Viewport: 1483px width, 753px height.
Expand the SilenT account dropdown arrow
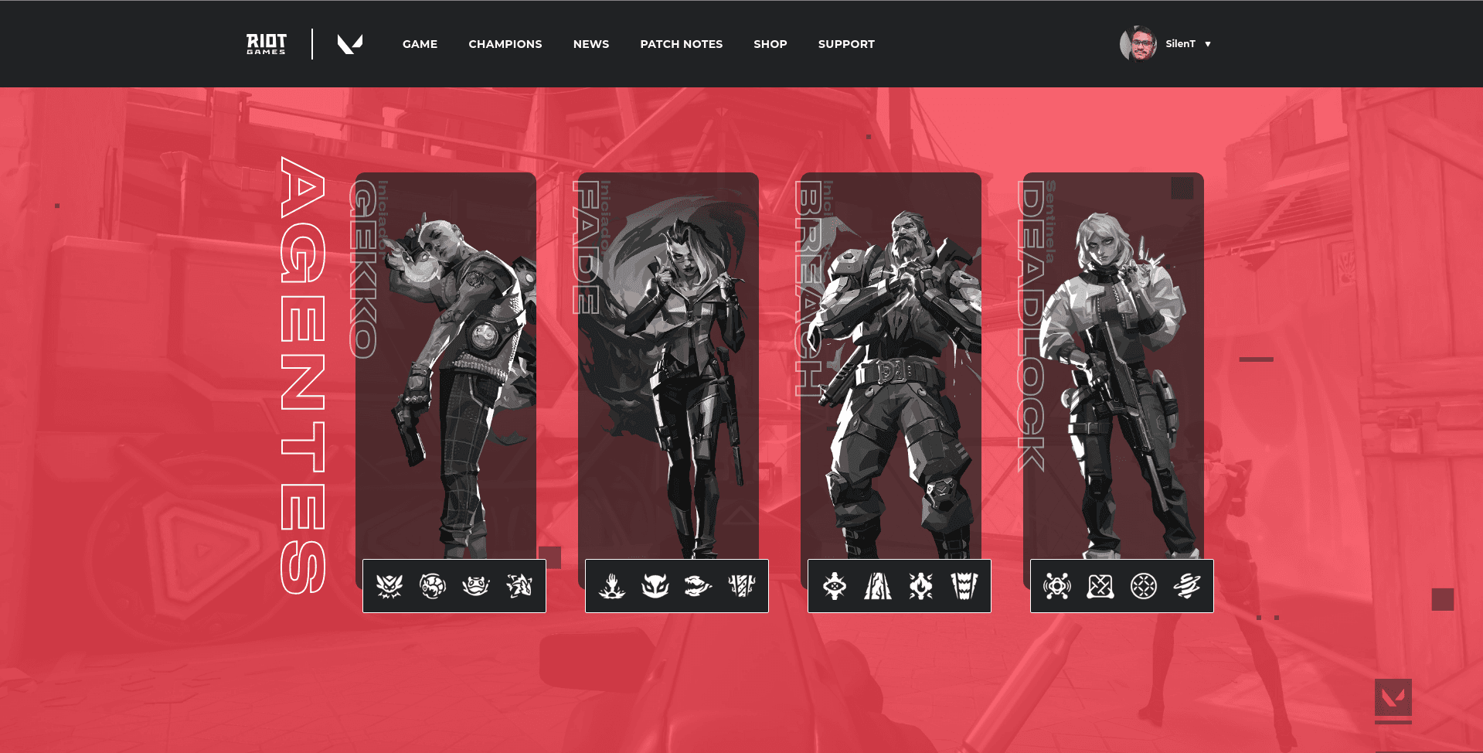(x=1208, y=44)
